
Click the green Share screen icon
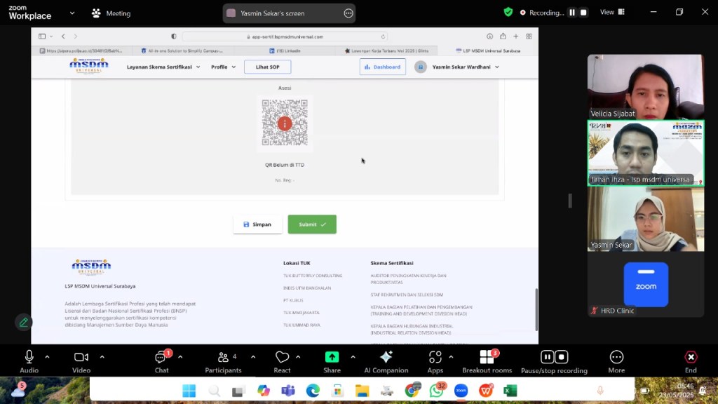click(x=332, y=358)
